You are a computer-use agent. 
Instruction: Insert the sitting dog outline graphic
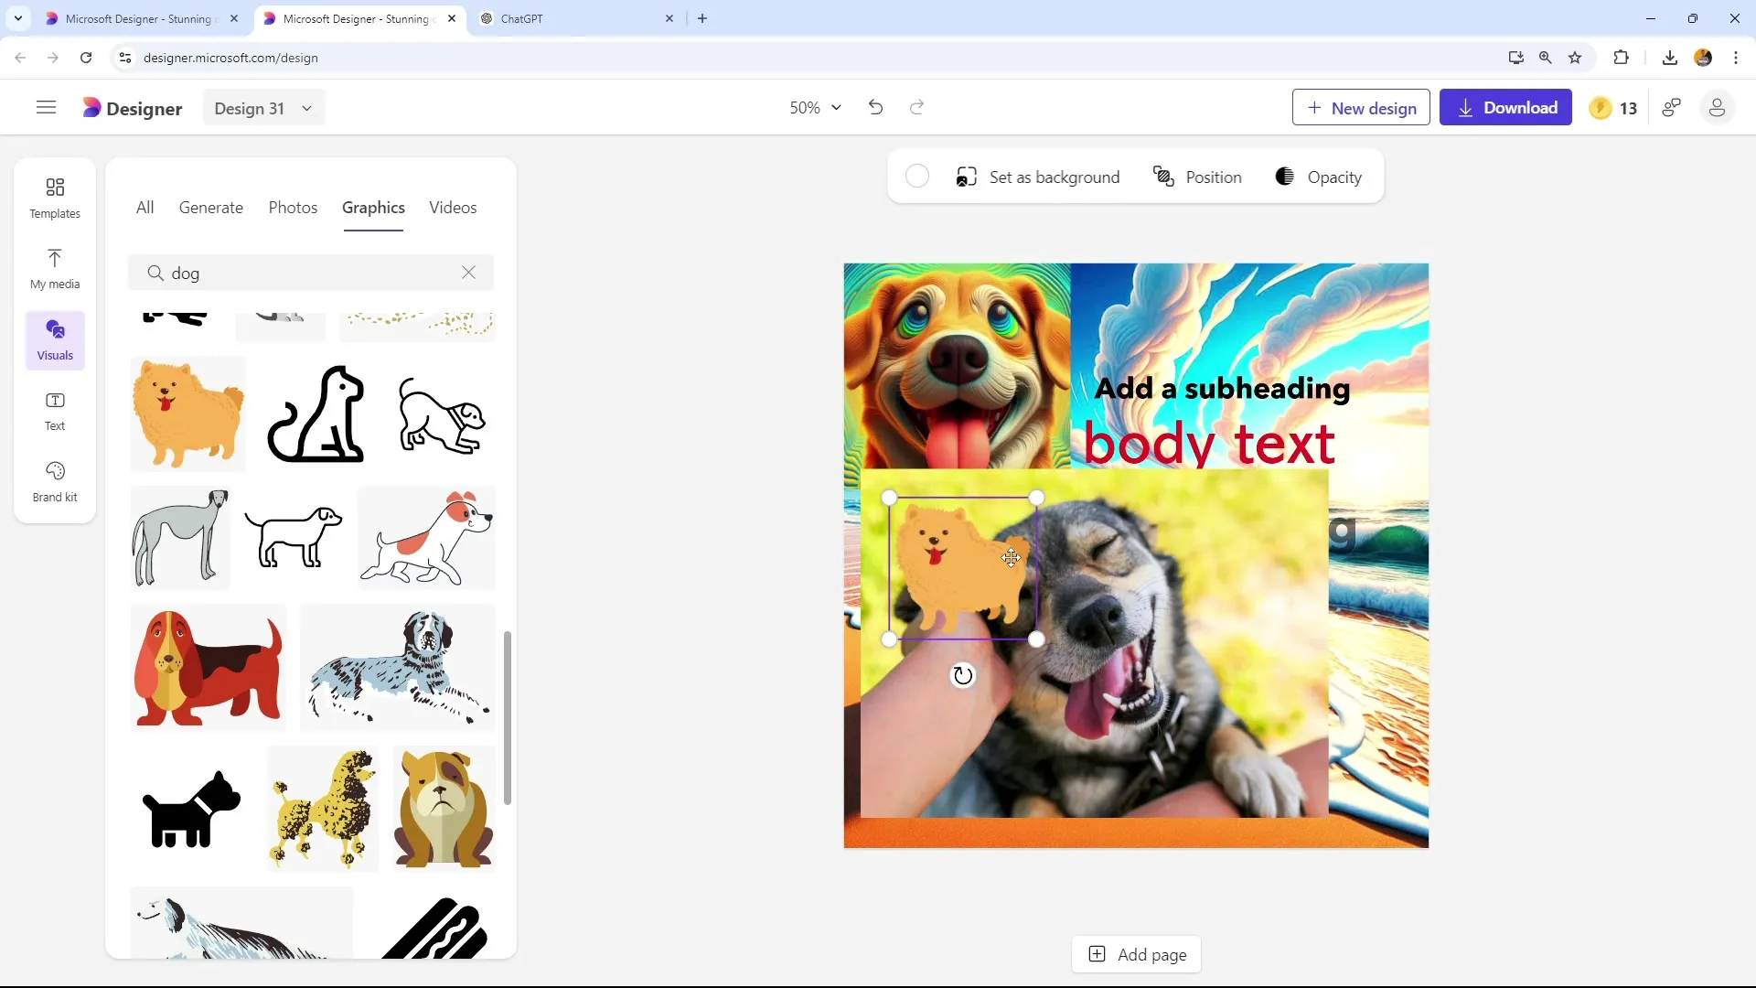pos(316,413)
